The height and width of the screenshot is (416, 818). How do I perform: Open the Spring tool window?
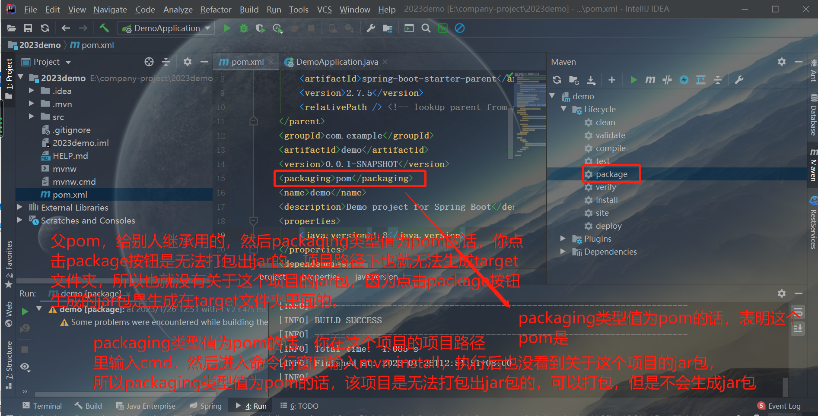click(x=206, y=406)
